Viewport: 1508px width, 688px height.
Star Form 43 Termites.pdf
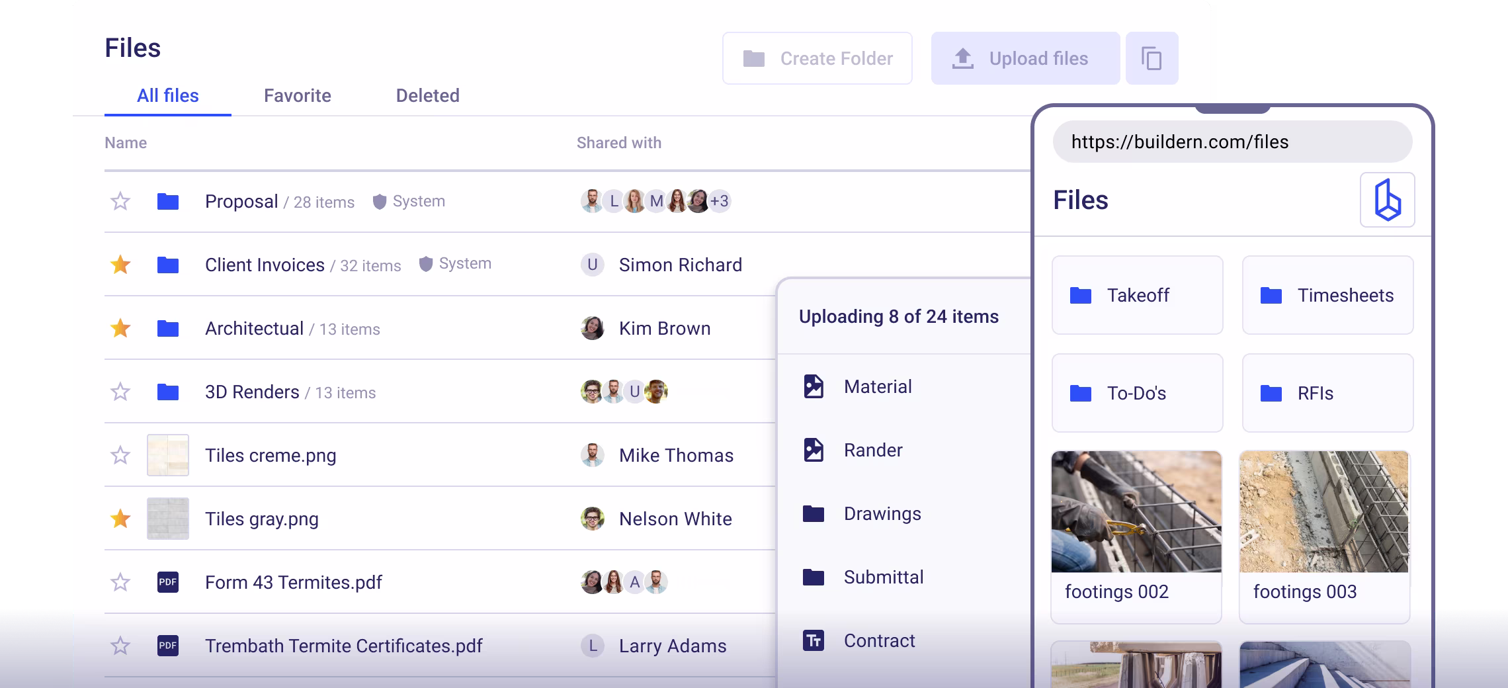(x=120, y=582)
